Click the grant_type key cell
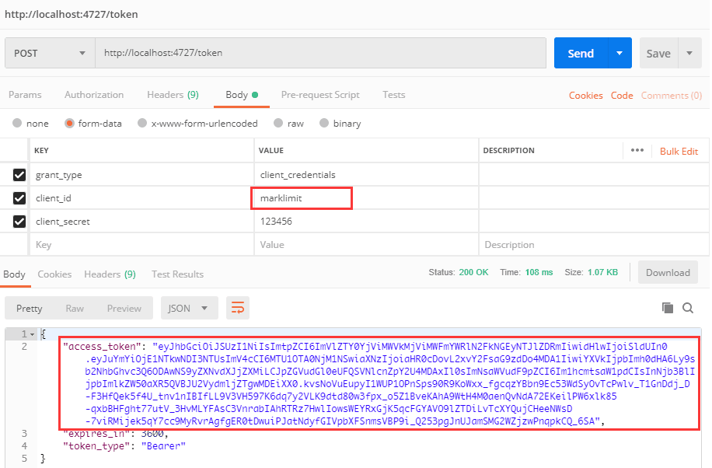The height and width of the screenshot is (468, 712). 141,175
